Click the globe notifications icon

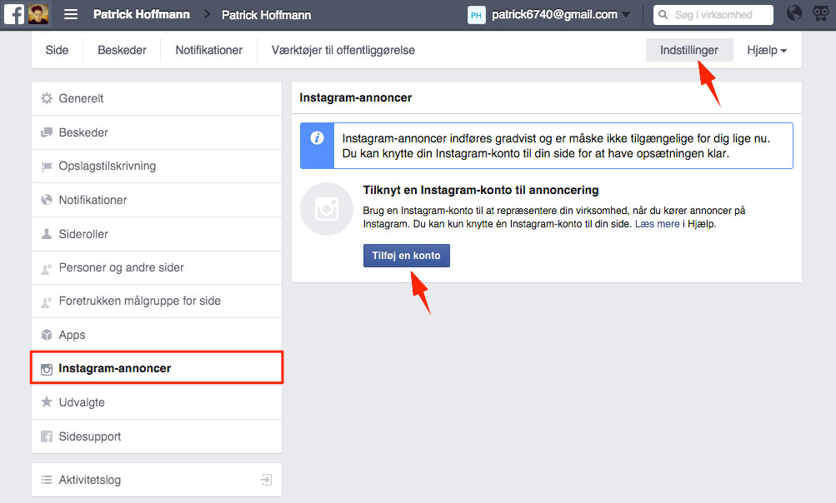[x=793, y=13]
